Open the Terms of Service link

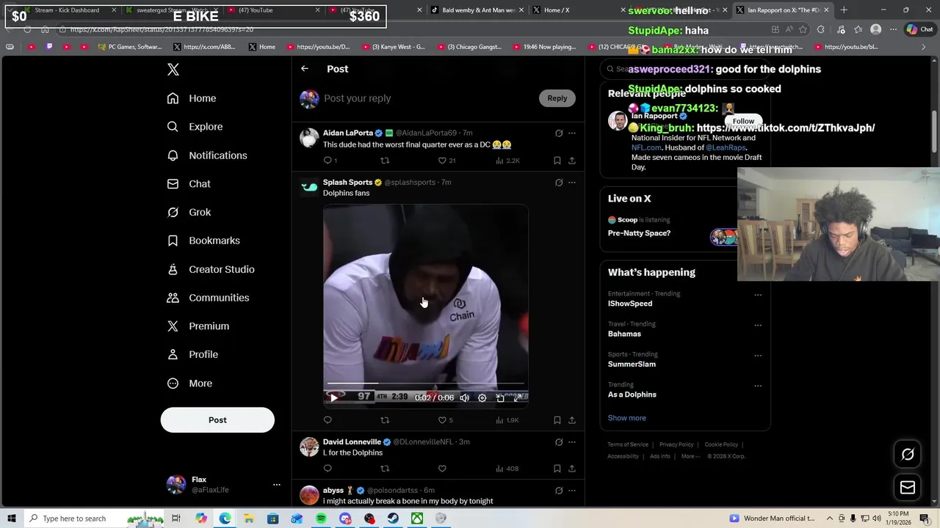628,444
